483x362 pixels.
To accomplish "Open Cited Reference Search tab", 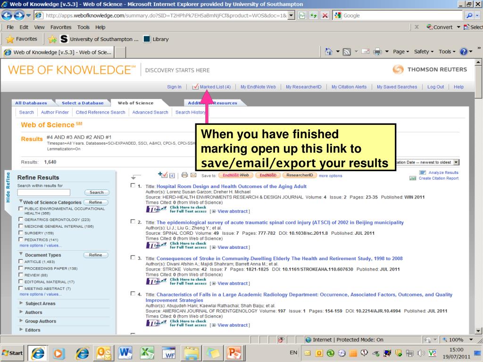I will (100, 112).
